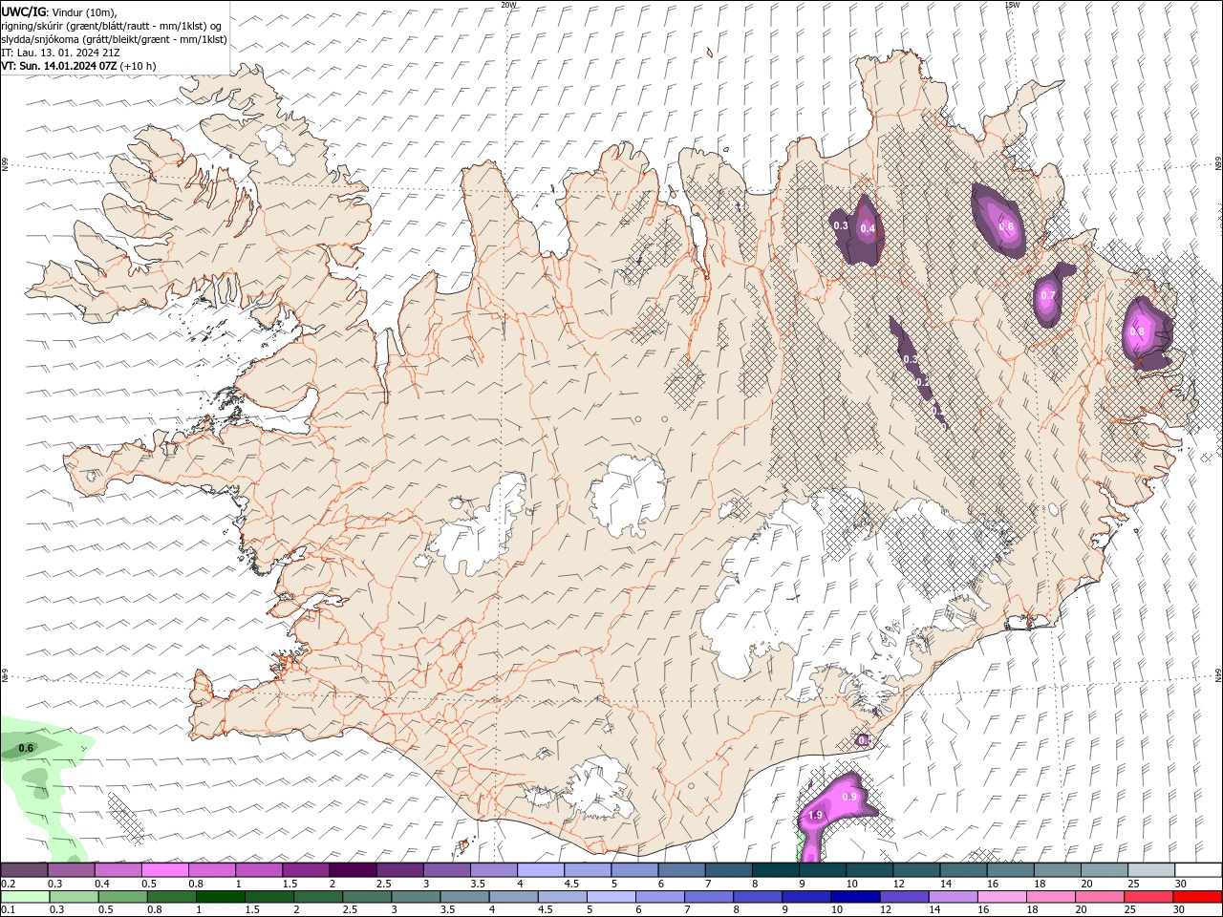The height and width of the screenshot is (917, 1223).
Task: Click the 0.8 snow value near the east coast
Action: pyautogui.click(x=1137, y=331)
